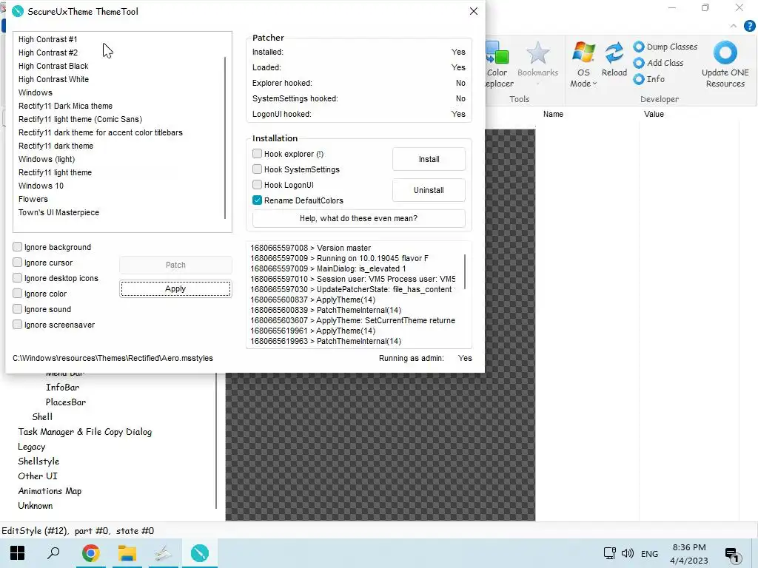
Task: Select Legacy tree item
Action: click(31, 447)
